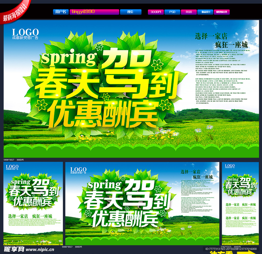Screen dimensions: 262x254
Task: Click the 最新海报设计 red corner ribbon
Action: pos(15,13)
